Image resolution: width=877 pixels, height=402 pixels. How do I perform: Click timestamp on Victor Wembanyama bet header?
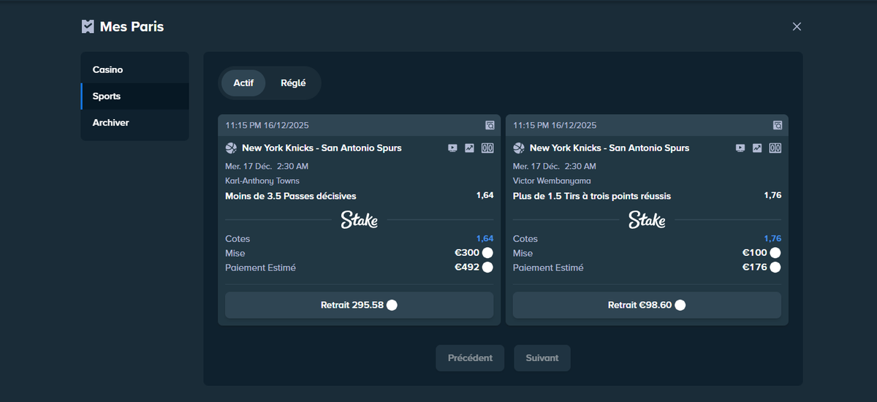click(x=555, y=125)
